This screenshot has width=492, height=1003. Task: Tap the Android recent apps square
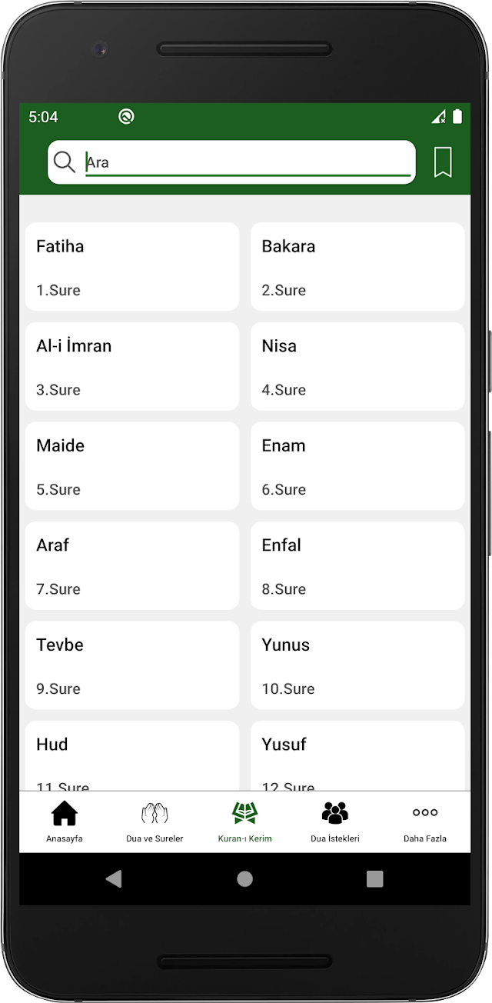[x=375, y=878]
